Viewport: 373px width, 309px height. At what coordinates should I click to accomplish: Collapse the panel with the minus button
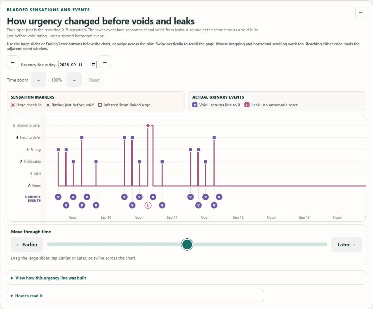pyautogui.click(x=361, y=13)
